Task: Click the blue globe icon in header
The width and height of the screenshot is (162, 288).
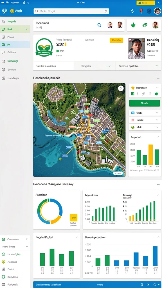Action: pyautogui.click(x=149, y=11)
